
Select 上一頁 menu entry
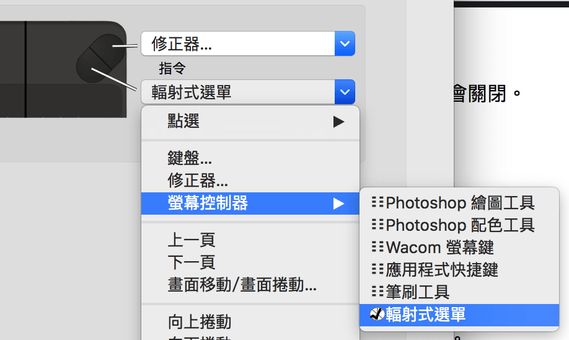[250, 240]
